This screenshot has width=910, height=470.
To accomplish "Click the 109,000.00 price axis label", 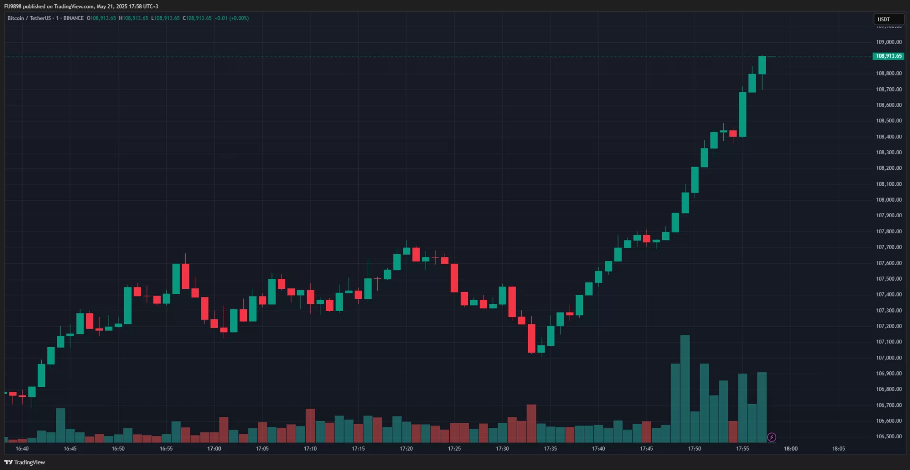I will [x=889, y=42].
